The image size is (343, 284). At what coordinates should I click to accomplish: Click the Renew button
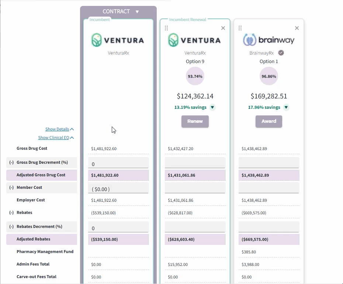point(195,121)
